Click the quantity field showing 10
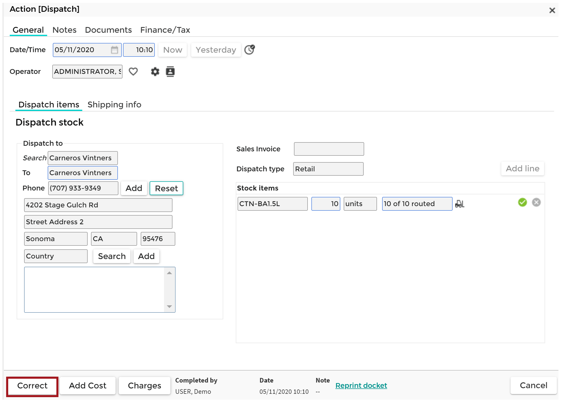Image resolution: width=561 pixels, height=403 pixels. coord(326,204)
